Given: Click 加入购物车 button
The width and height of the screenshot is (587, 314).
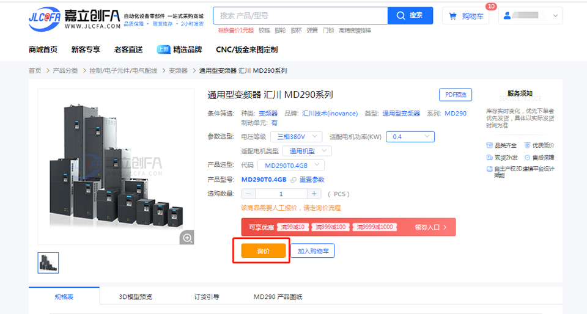Looking at the screenshot, I should 313,251.
